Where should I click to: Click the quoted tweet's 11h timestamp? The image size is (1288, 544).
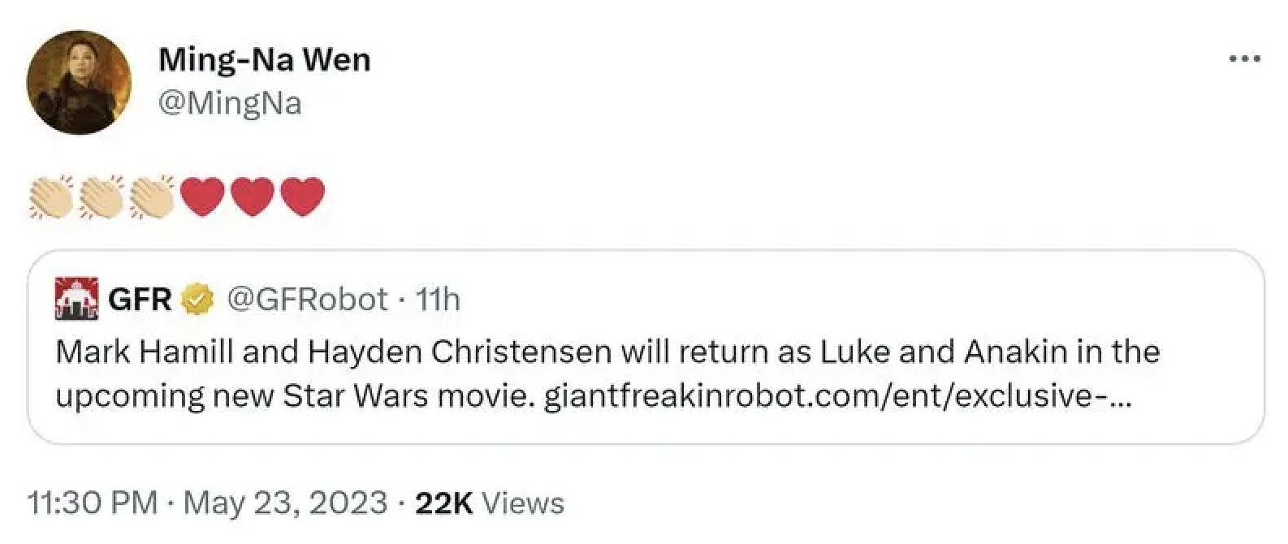tap(439, 300)
